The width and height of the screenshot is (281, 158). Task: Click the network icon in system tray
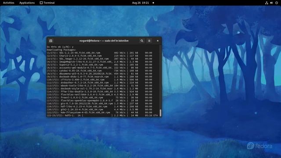(267, 3)
